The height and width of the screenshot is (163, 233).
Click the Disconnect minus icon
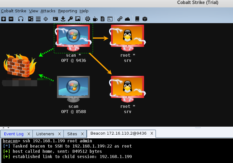[11, 19]
